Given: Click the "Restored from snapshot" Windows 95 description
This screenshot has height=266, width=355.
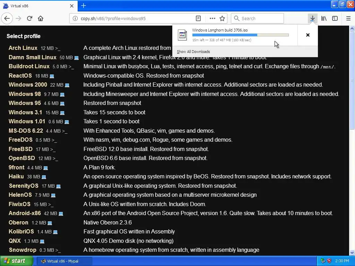Looking at the screenshot, I should (x=112, y=103).
